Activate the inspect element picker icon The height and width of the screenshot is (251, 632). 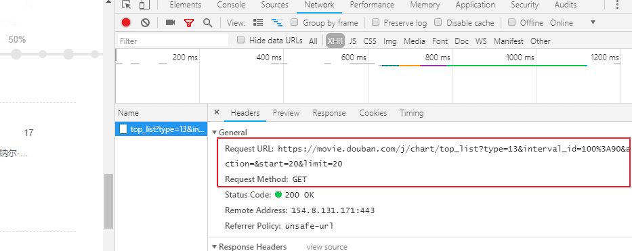click(x=127, y=5)
